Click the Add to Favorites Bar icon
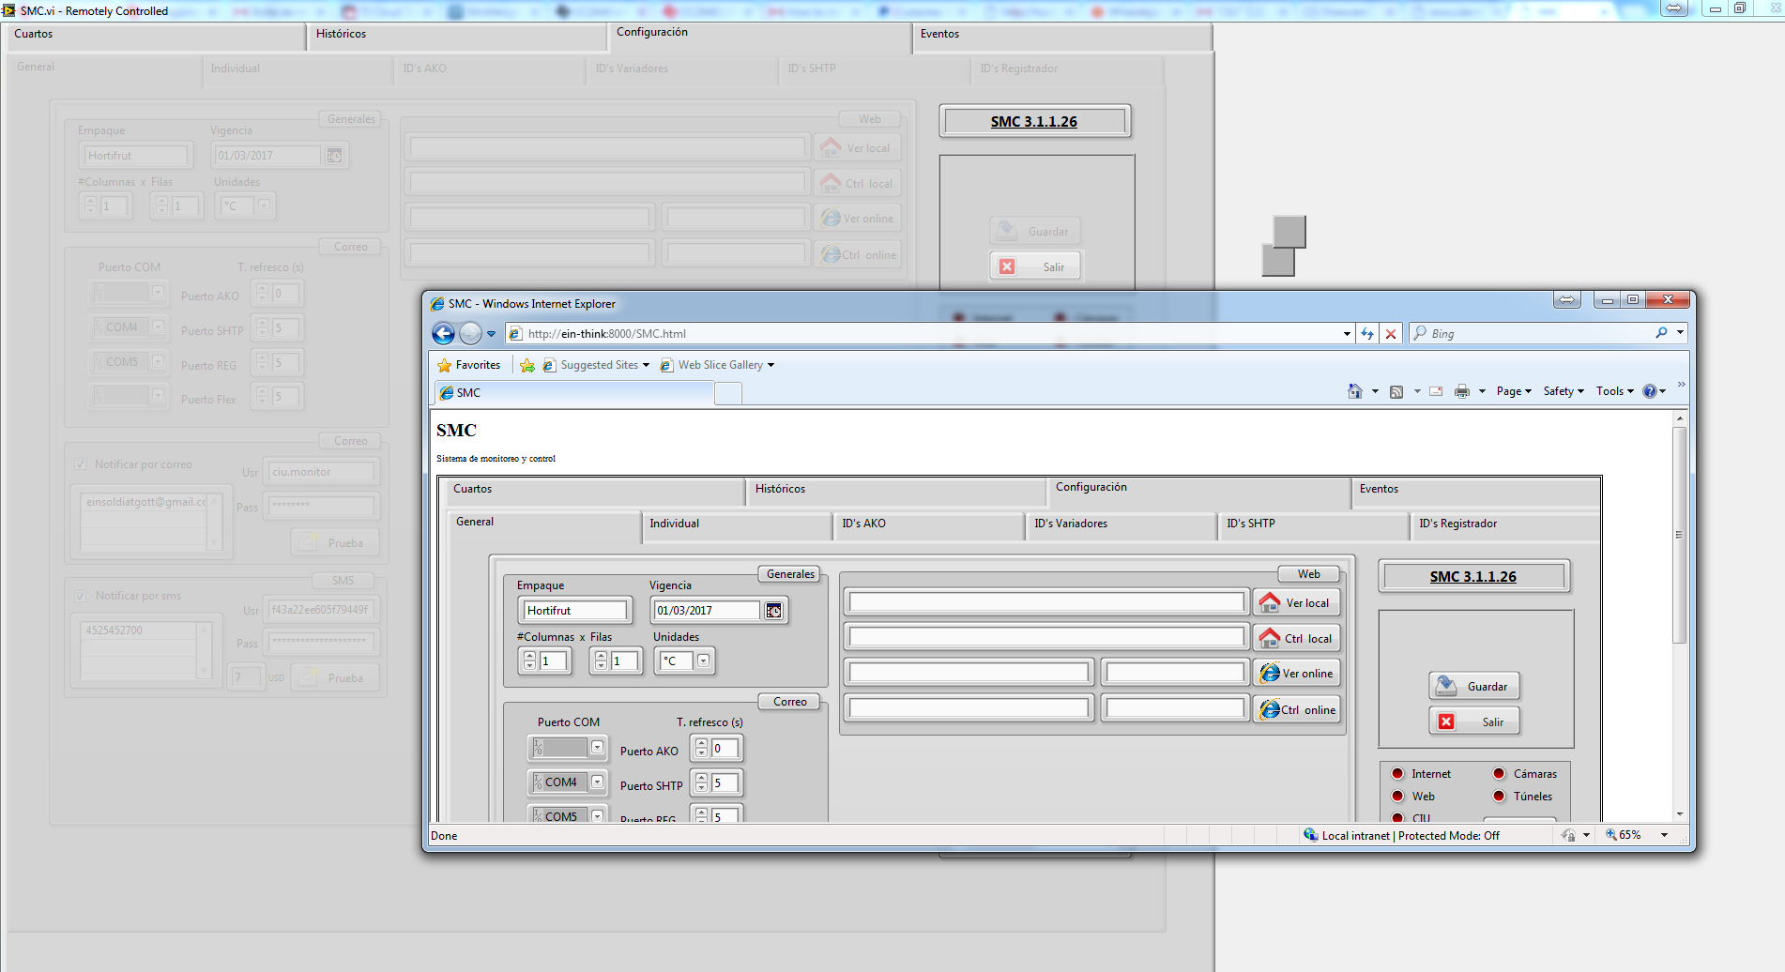 pyautogui.click(x=527, y=365)
